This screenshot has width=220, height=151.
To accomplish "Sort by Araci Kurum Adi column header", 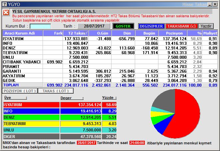I will pos(23,33).
